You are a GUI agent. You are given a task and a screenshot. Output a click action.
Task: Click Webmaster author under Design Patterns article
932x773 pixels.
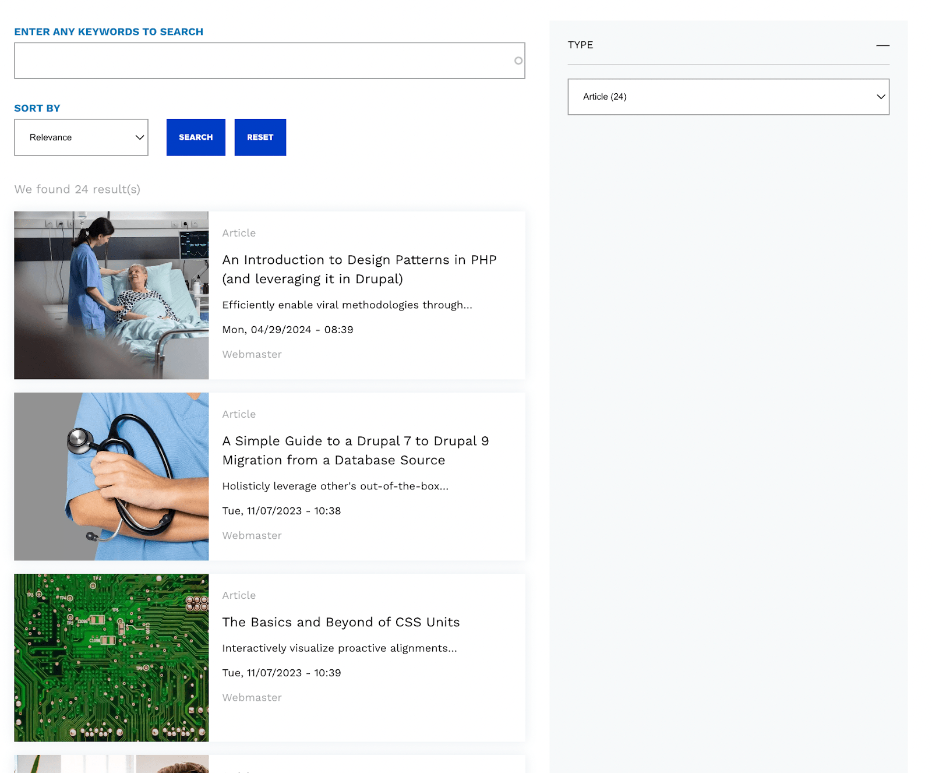pyautogui.click(x=252, y=354)
